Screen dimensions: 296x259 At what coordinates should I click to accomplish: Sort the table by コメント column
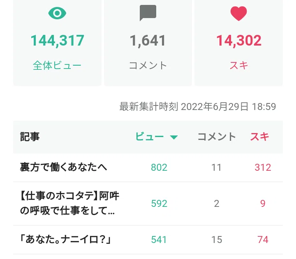click(217, 136)
